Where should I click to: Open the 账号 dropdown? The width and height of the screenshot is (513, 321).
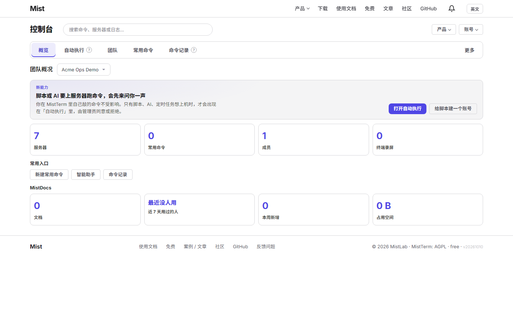coord(471,29)
